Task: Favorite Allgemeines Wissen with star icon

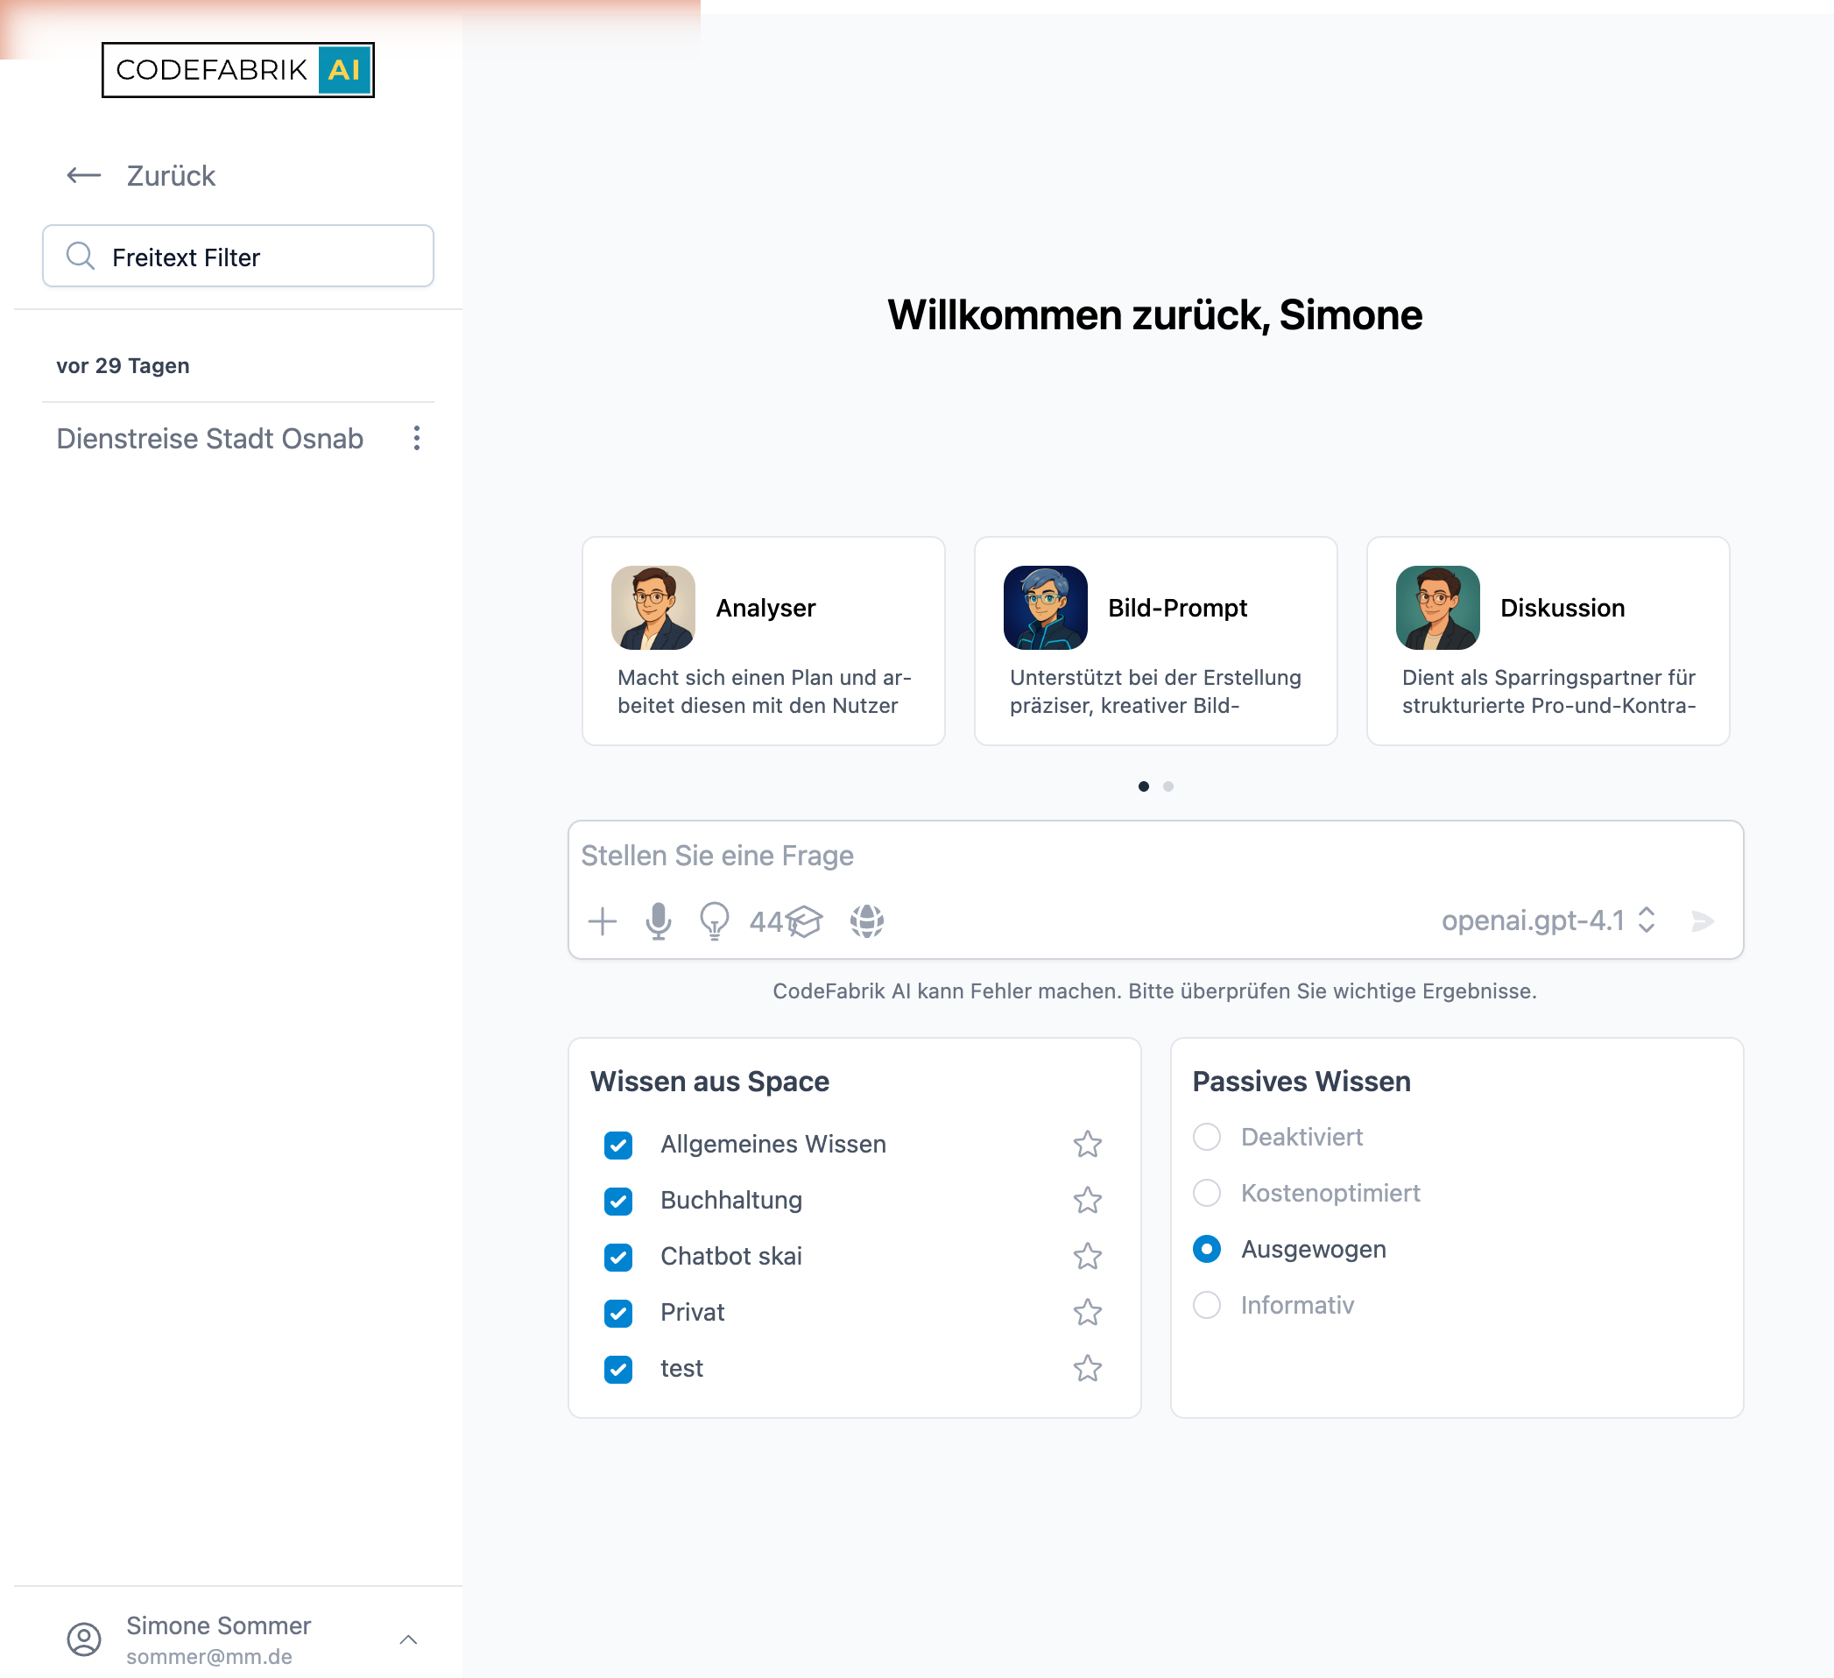Action: pos(1087,1144)
